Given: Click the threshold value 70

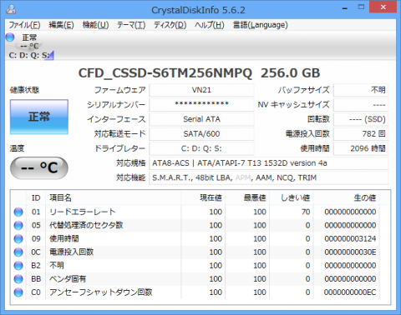Looking at the screenshot, I should (306, 212).
